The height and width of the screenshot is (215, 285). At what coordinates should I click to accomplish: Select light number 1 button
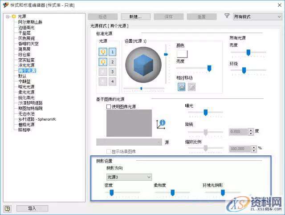(x=112, y=52)
